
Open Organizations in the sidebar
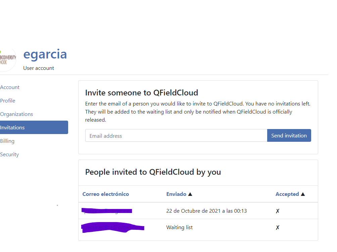tap(16, 114)
